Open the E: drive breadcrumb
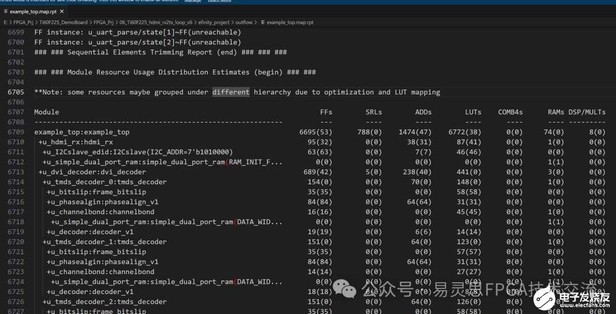Screen dimensions: 616x314 [x=6, y=22]
